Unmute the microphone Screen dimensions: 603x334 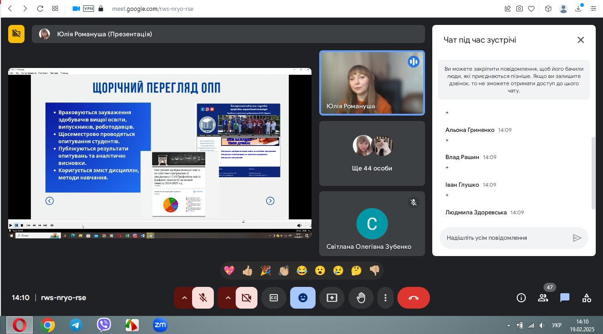pos(203,298)
